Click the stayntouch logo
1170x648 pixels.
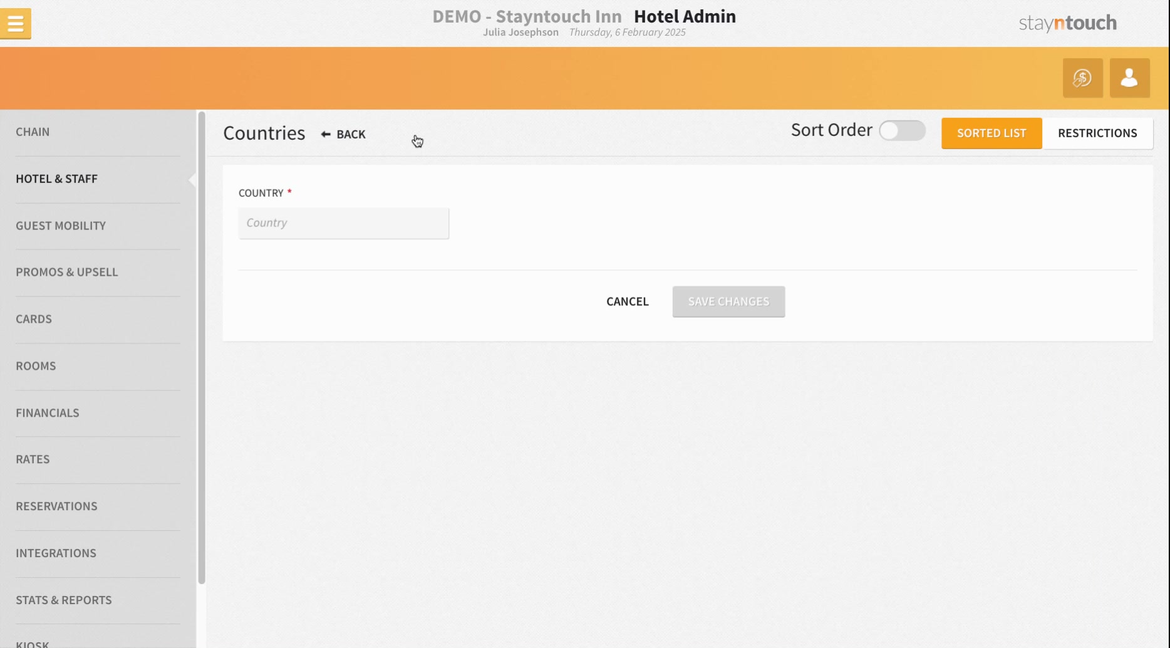coord(1067,23)
